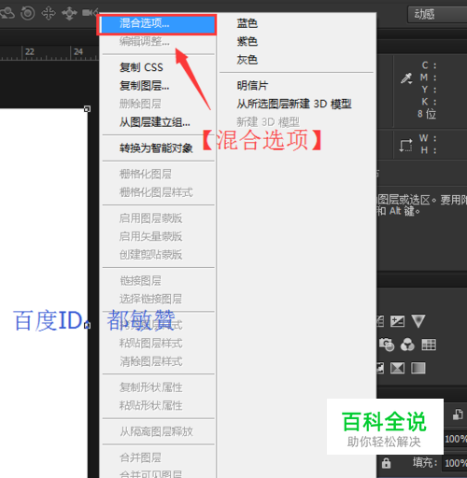Add a Gradient Map adjustment icon

coord(418,368)
